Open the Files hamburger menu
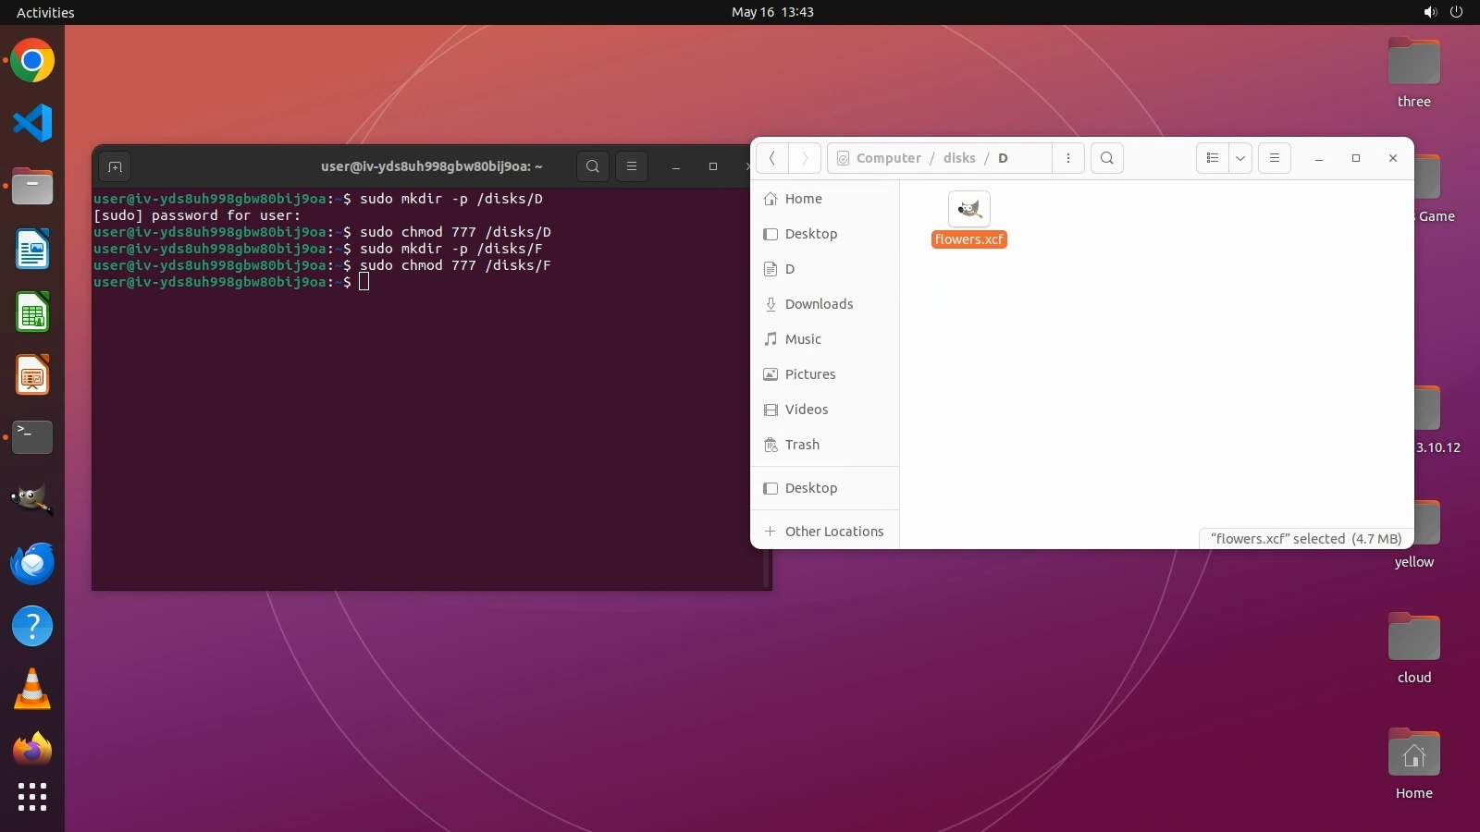1480x832 pixels. (1274, 158)
